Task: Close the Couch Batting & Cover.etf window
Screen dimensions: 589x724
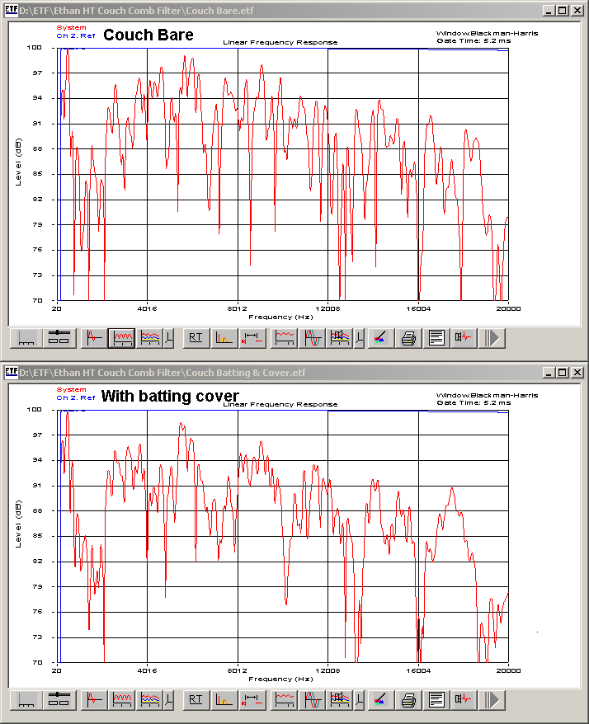Action: (577, 372)
